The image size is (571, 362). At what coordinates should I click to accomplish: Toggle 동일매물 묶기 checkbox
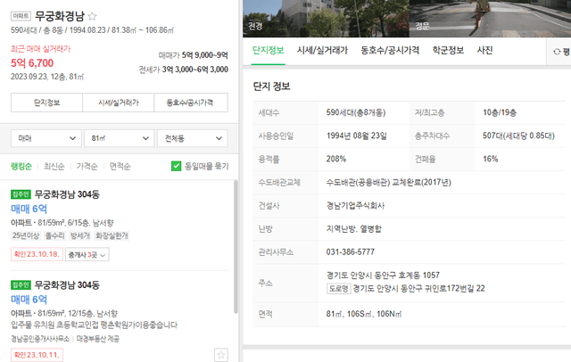(x=177, y=166)
